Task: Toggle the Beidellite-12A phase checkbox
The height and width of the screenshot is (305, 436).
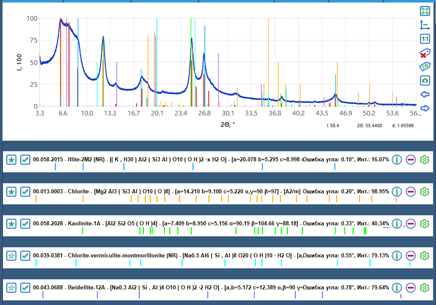Action: [x=25, y=288]
